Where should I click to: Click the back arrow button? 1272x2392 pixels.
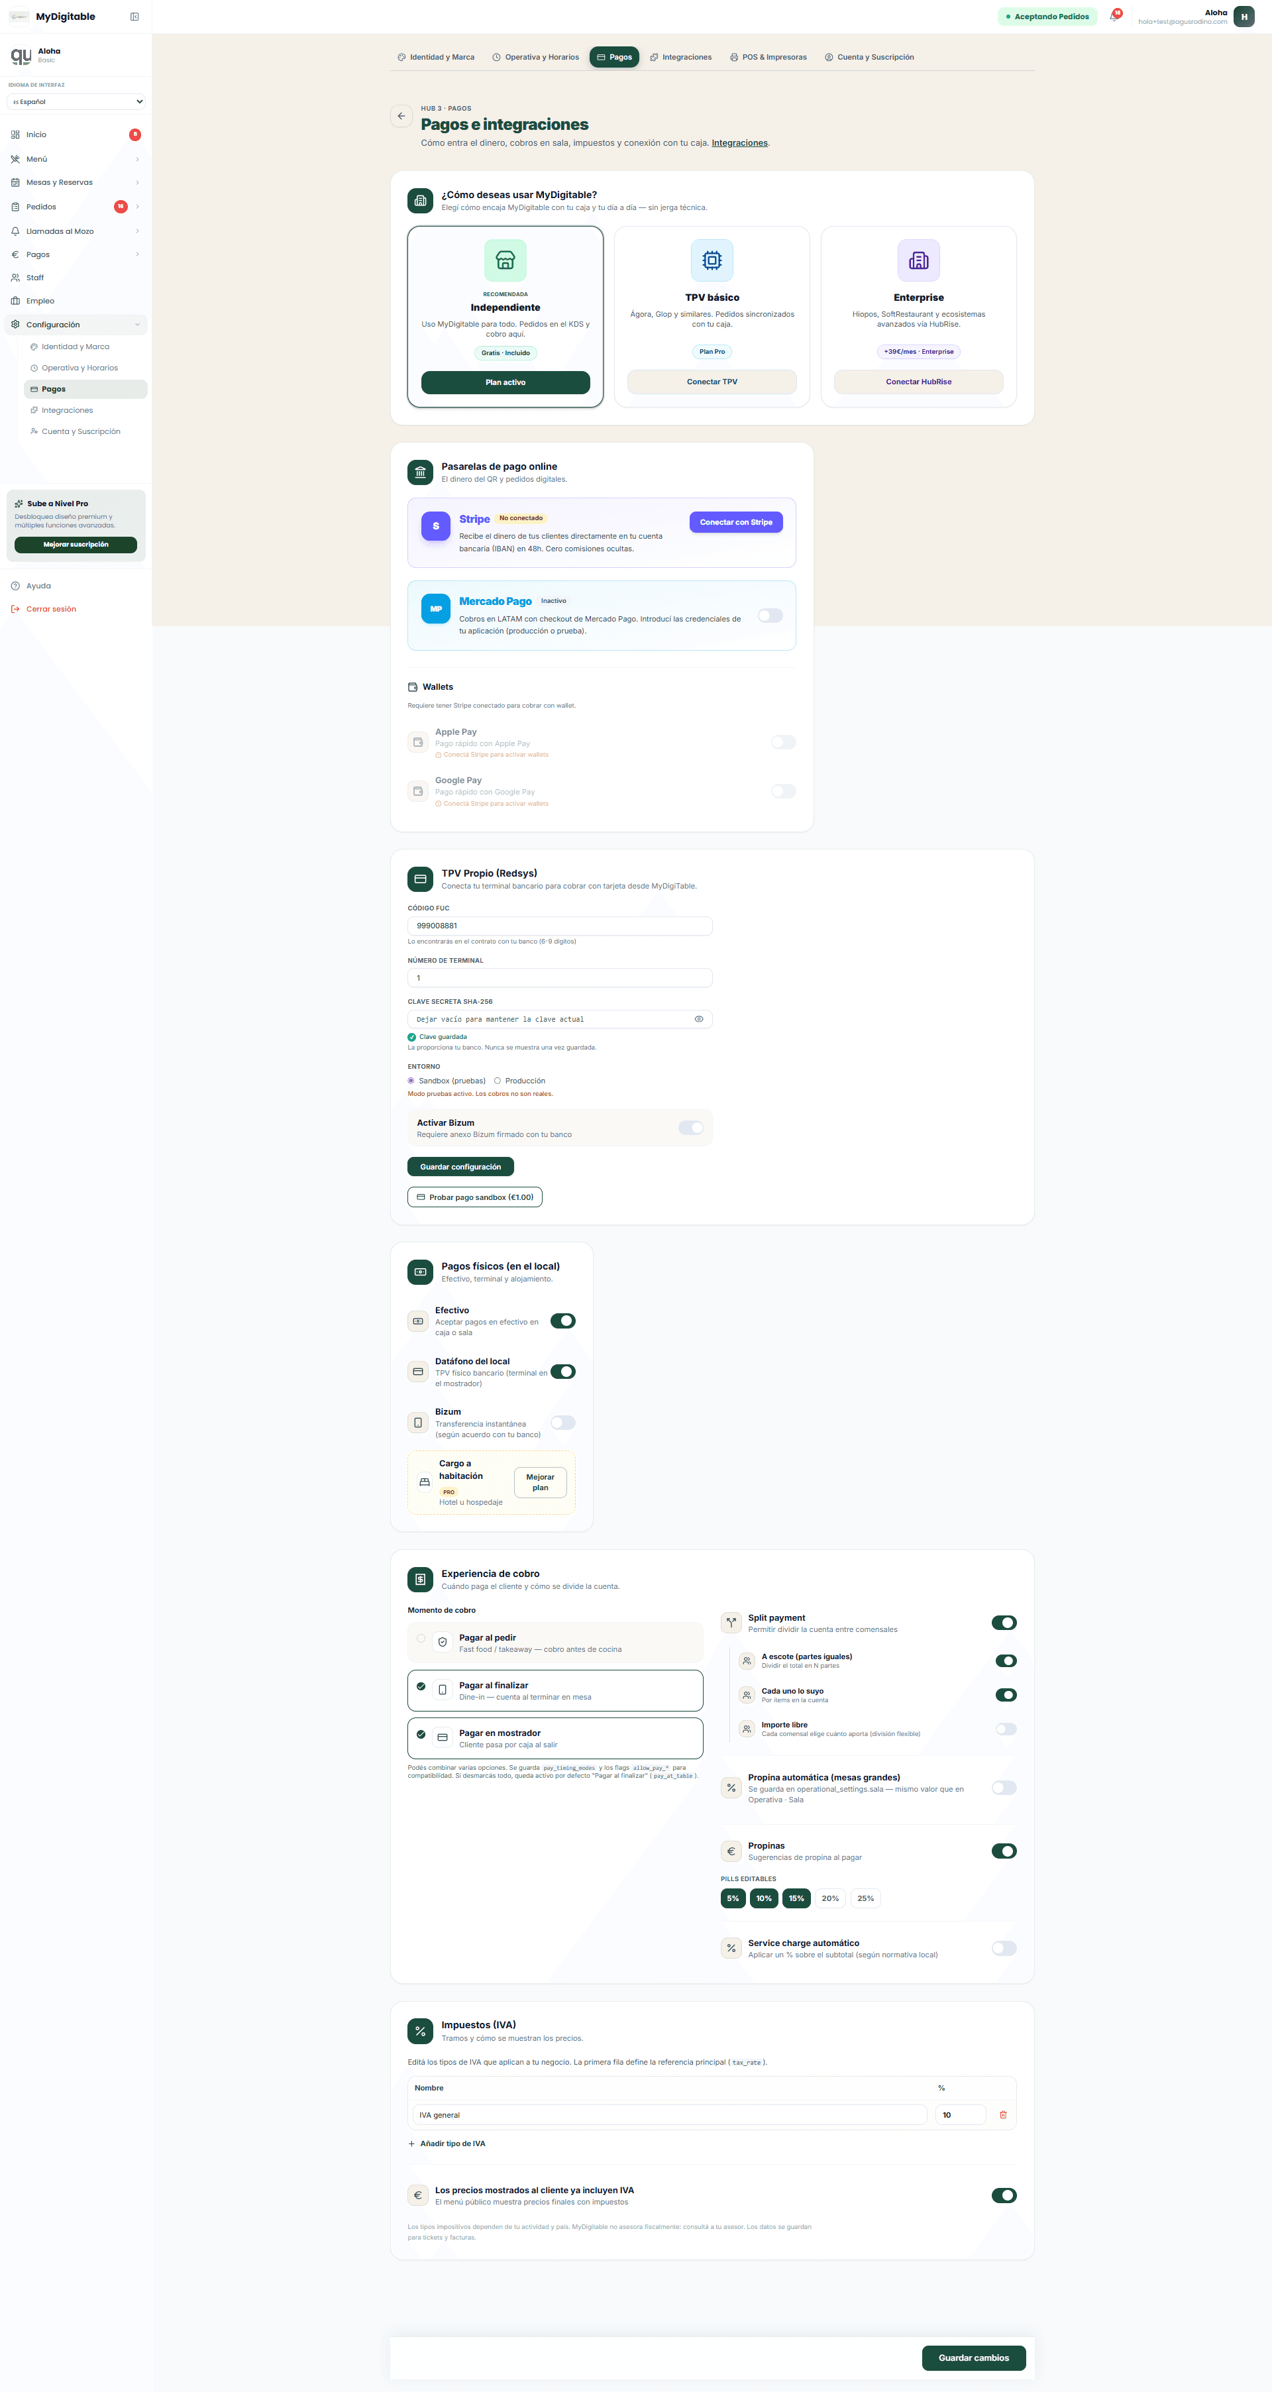(401, 116)
